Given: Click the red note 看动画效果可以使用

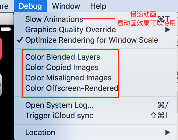Looking at the screenshot, I should (x=146, y=23).
